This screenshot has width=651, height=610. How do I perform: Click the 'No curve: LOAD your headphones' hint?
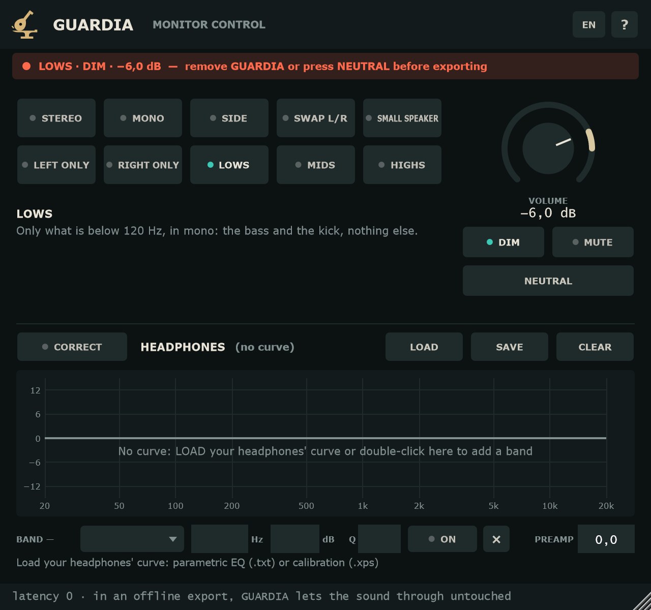[x=325, y=451]
